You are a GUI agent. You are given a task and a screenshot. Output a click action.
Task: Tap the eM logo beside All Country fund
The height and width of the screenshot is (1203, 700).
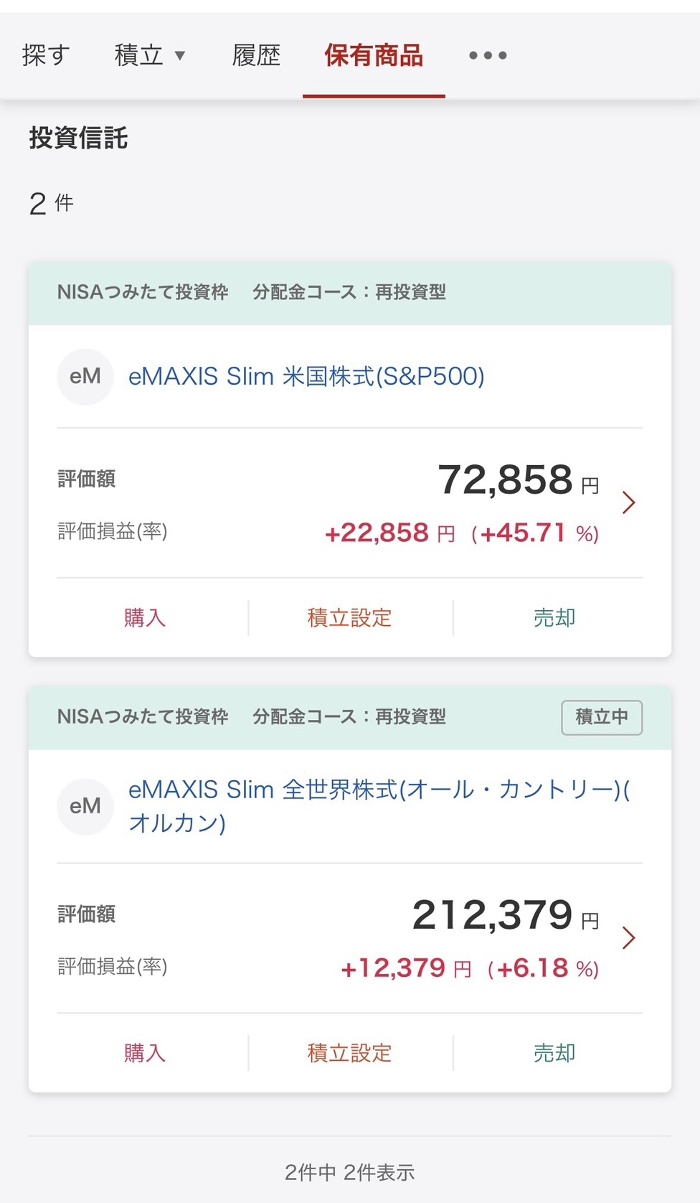pos(85,806)
